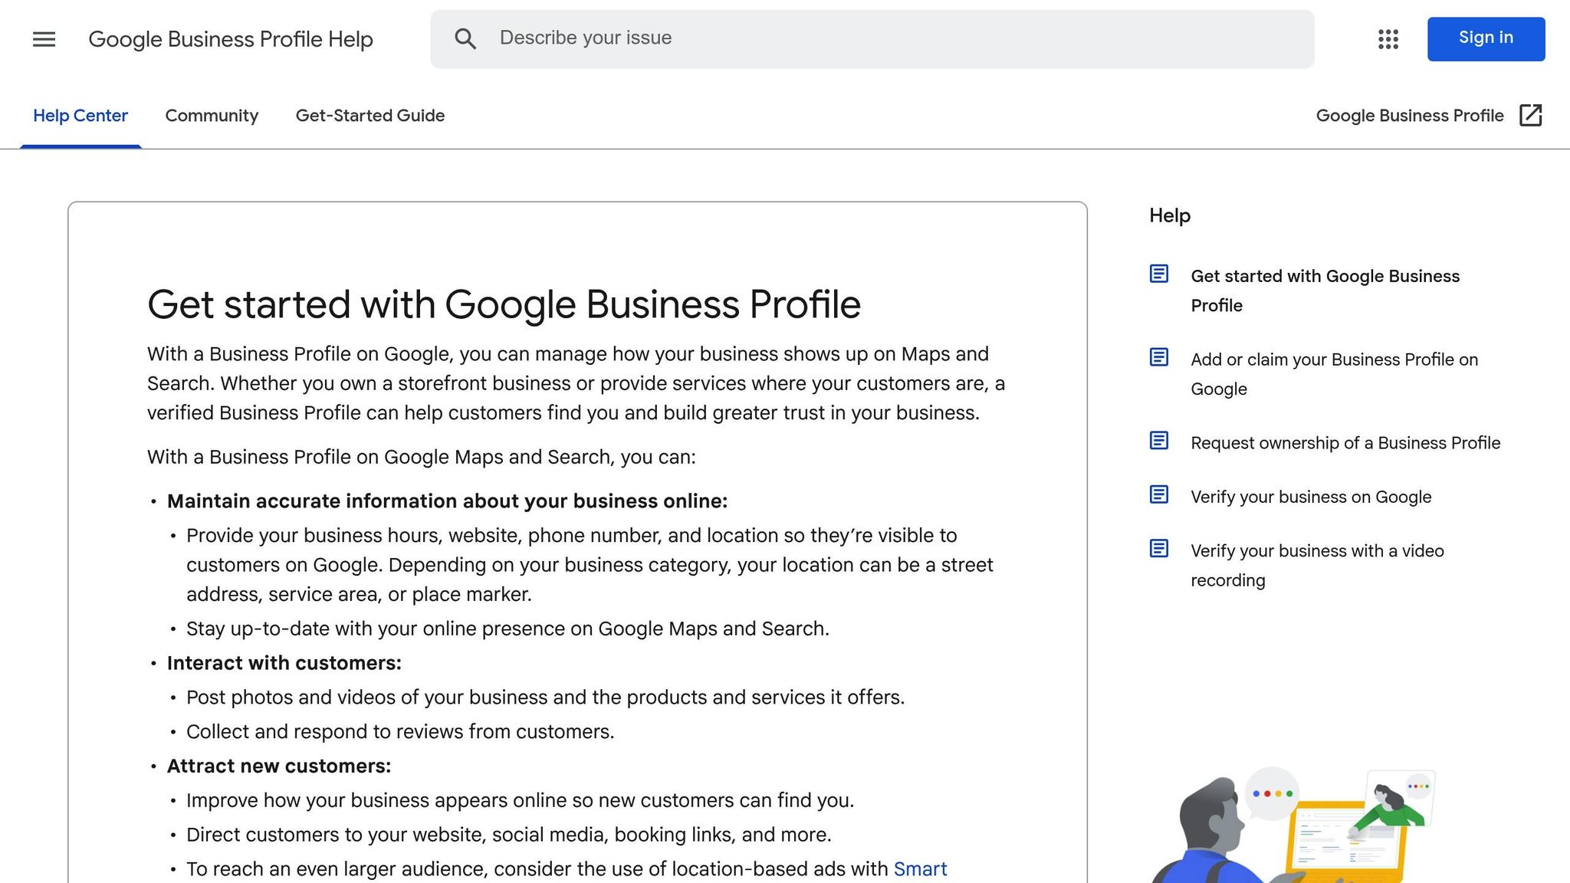Click article icon beside Request ownership of a Business Profile

1159,441
